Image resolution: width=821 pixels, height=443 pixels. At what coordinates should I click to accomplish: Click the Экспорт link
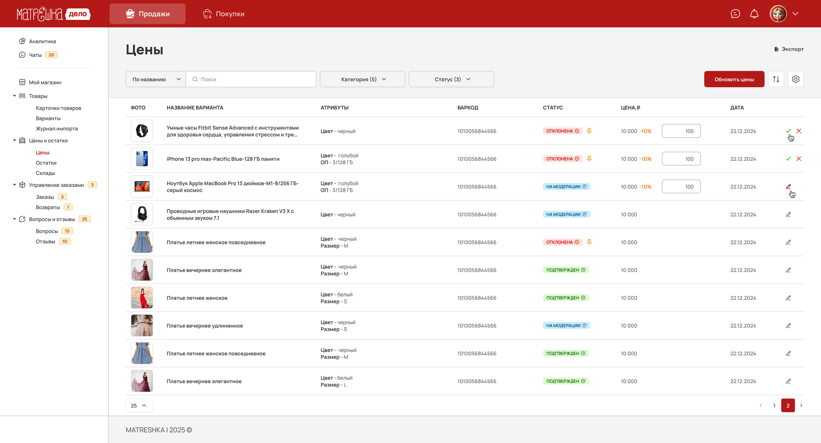[789, 49]
